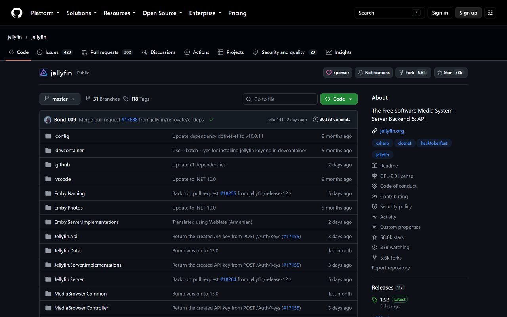The width and height of the screenshot is (507, 317).
Task: Click the green commit status checkmark
Action: (212, 120)
